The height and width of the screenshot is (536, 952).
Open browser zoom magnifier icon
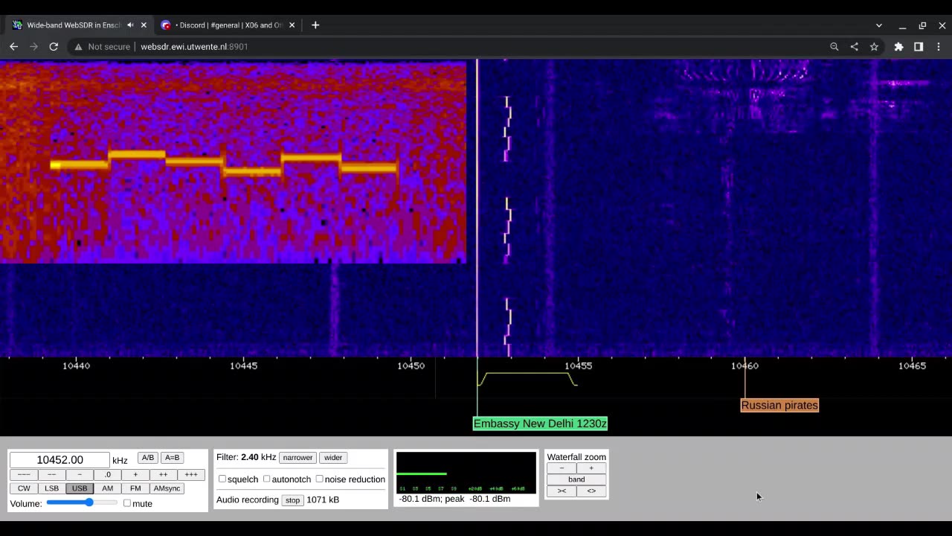point(834,46)
